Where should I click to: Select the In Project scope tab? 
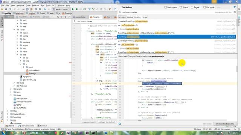pos(122,17)
